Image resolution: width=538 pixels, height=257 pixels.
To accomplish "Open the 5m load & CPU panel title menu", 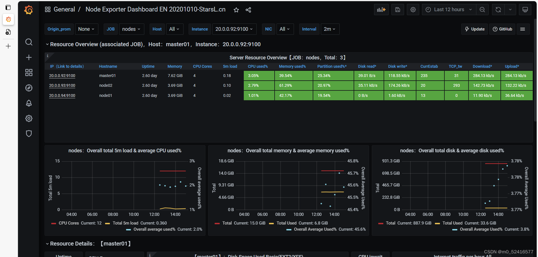I will (x=125, y=151).
